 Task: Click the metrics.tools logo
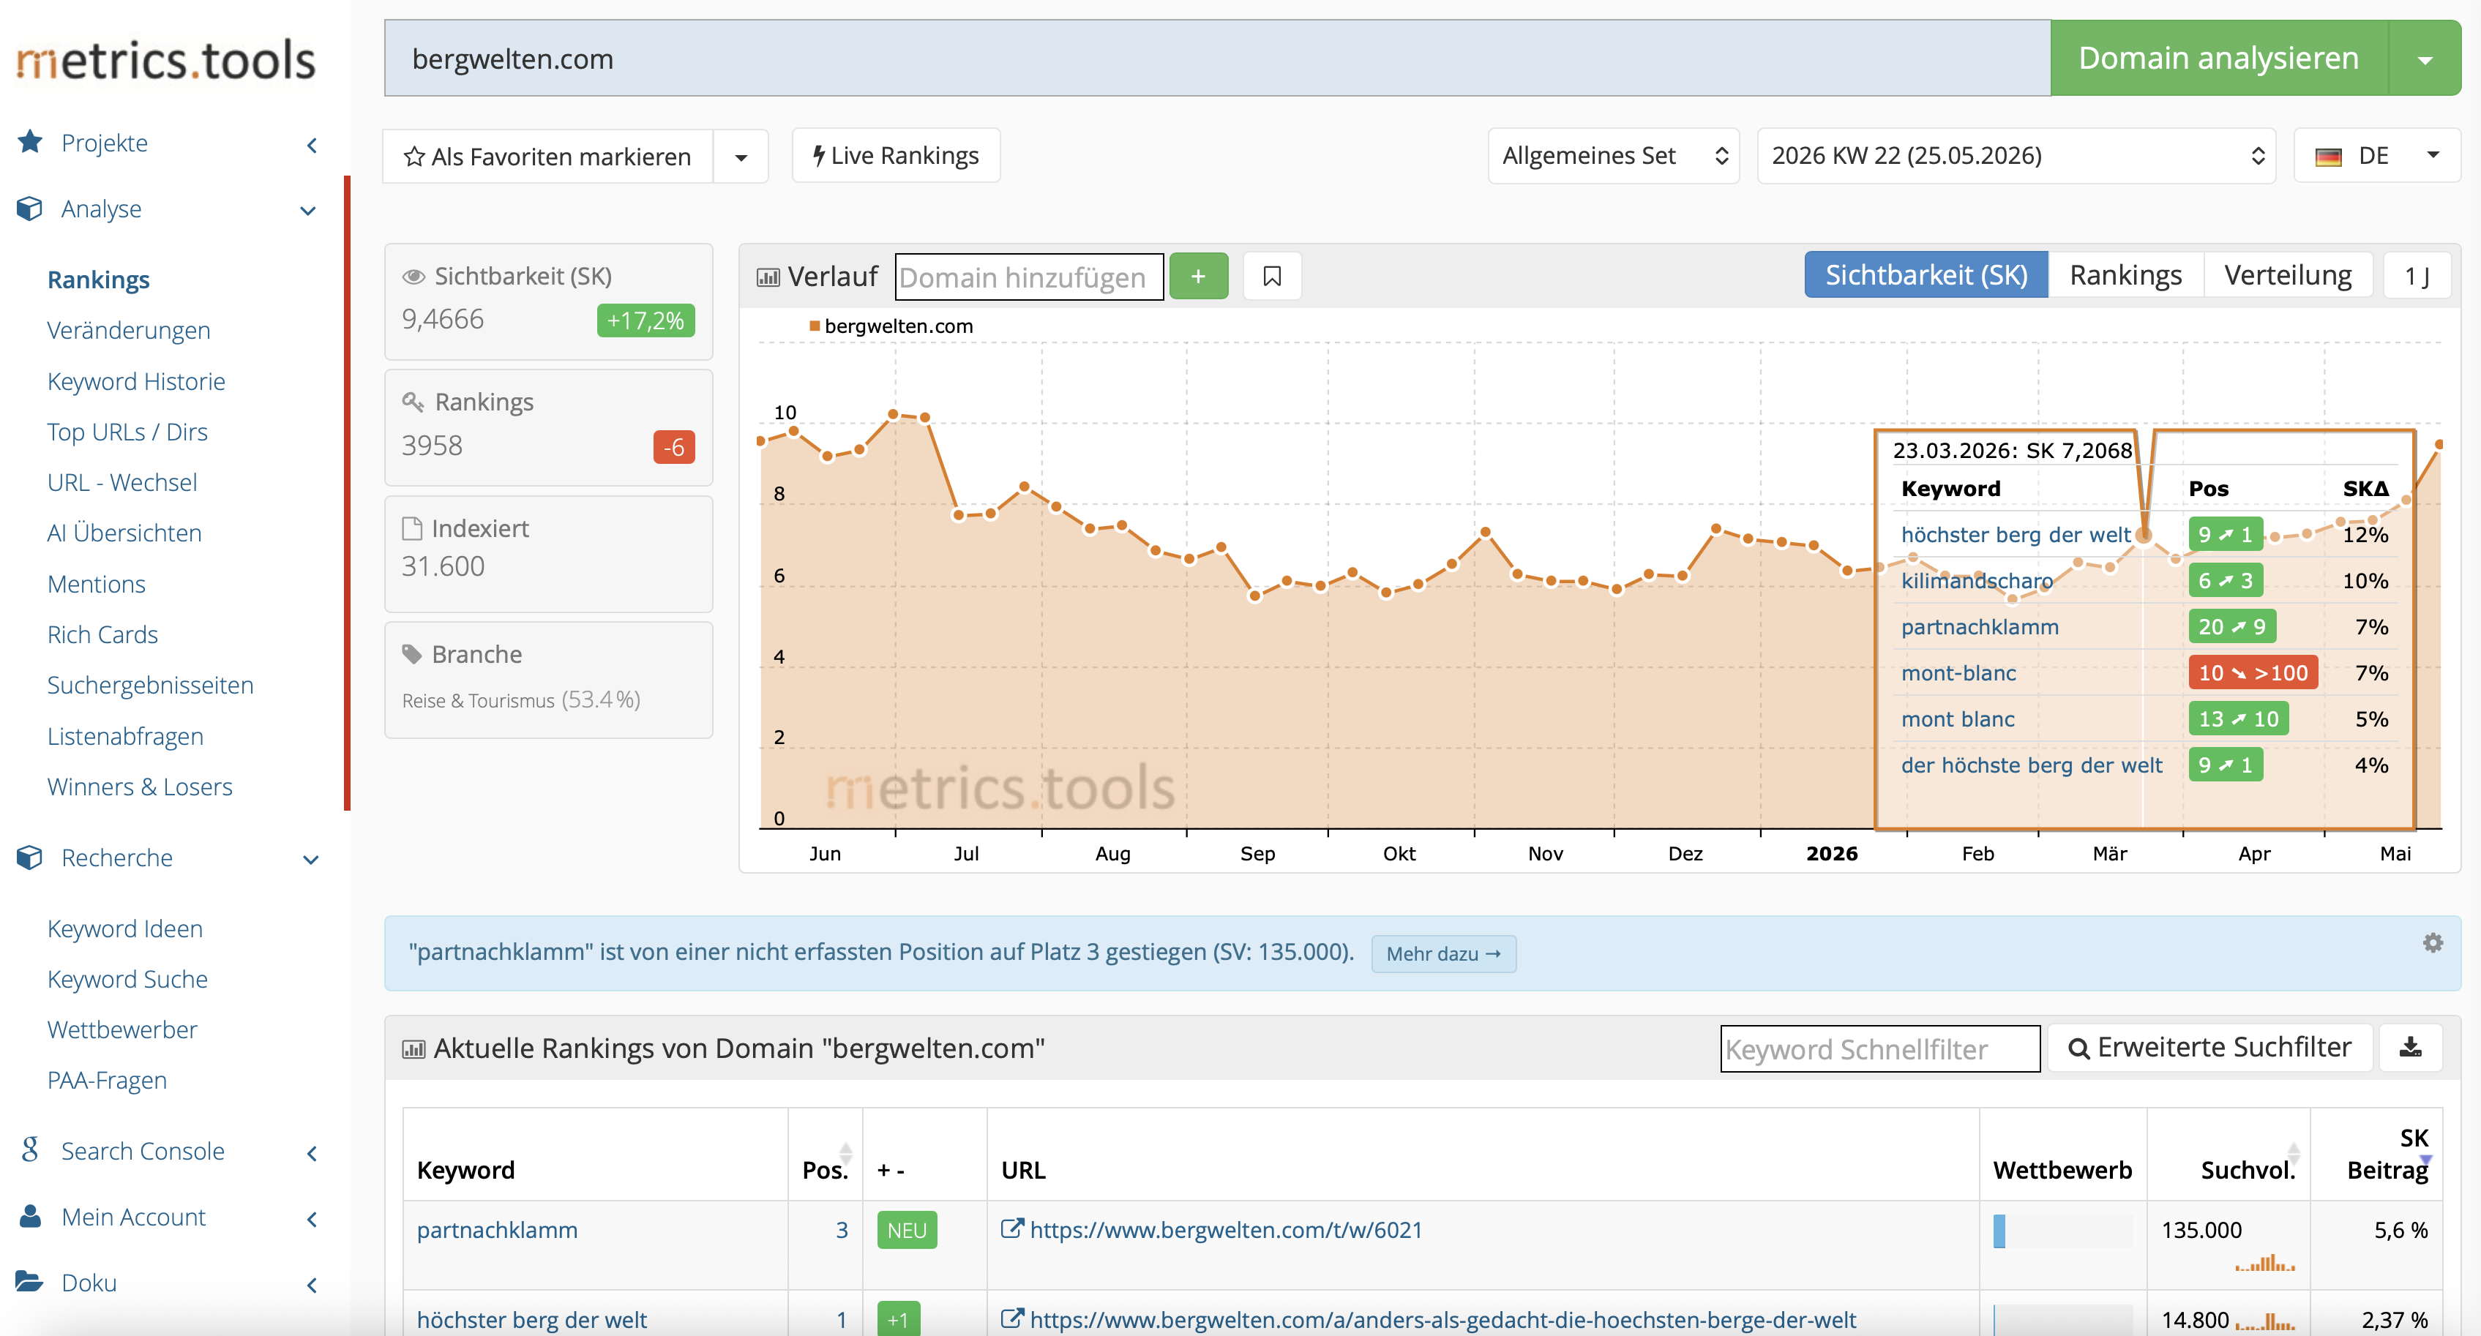(x=165, y=61)
